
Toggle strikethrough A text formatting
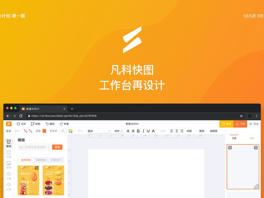point(153,131)
